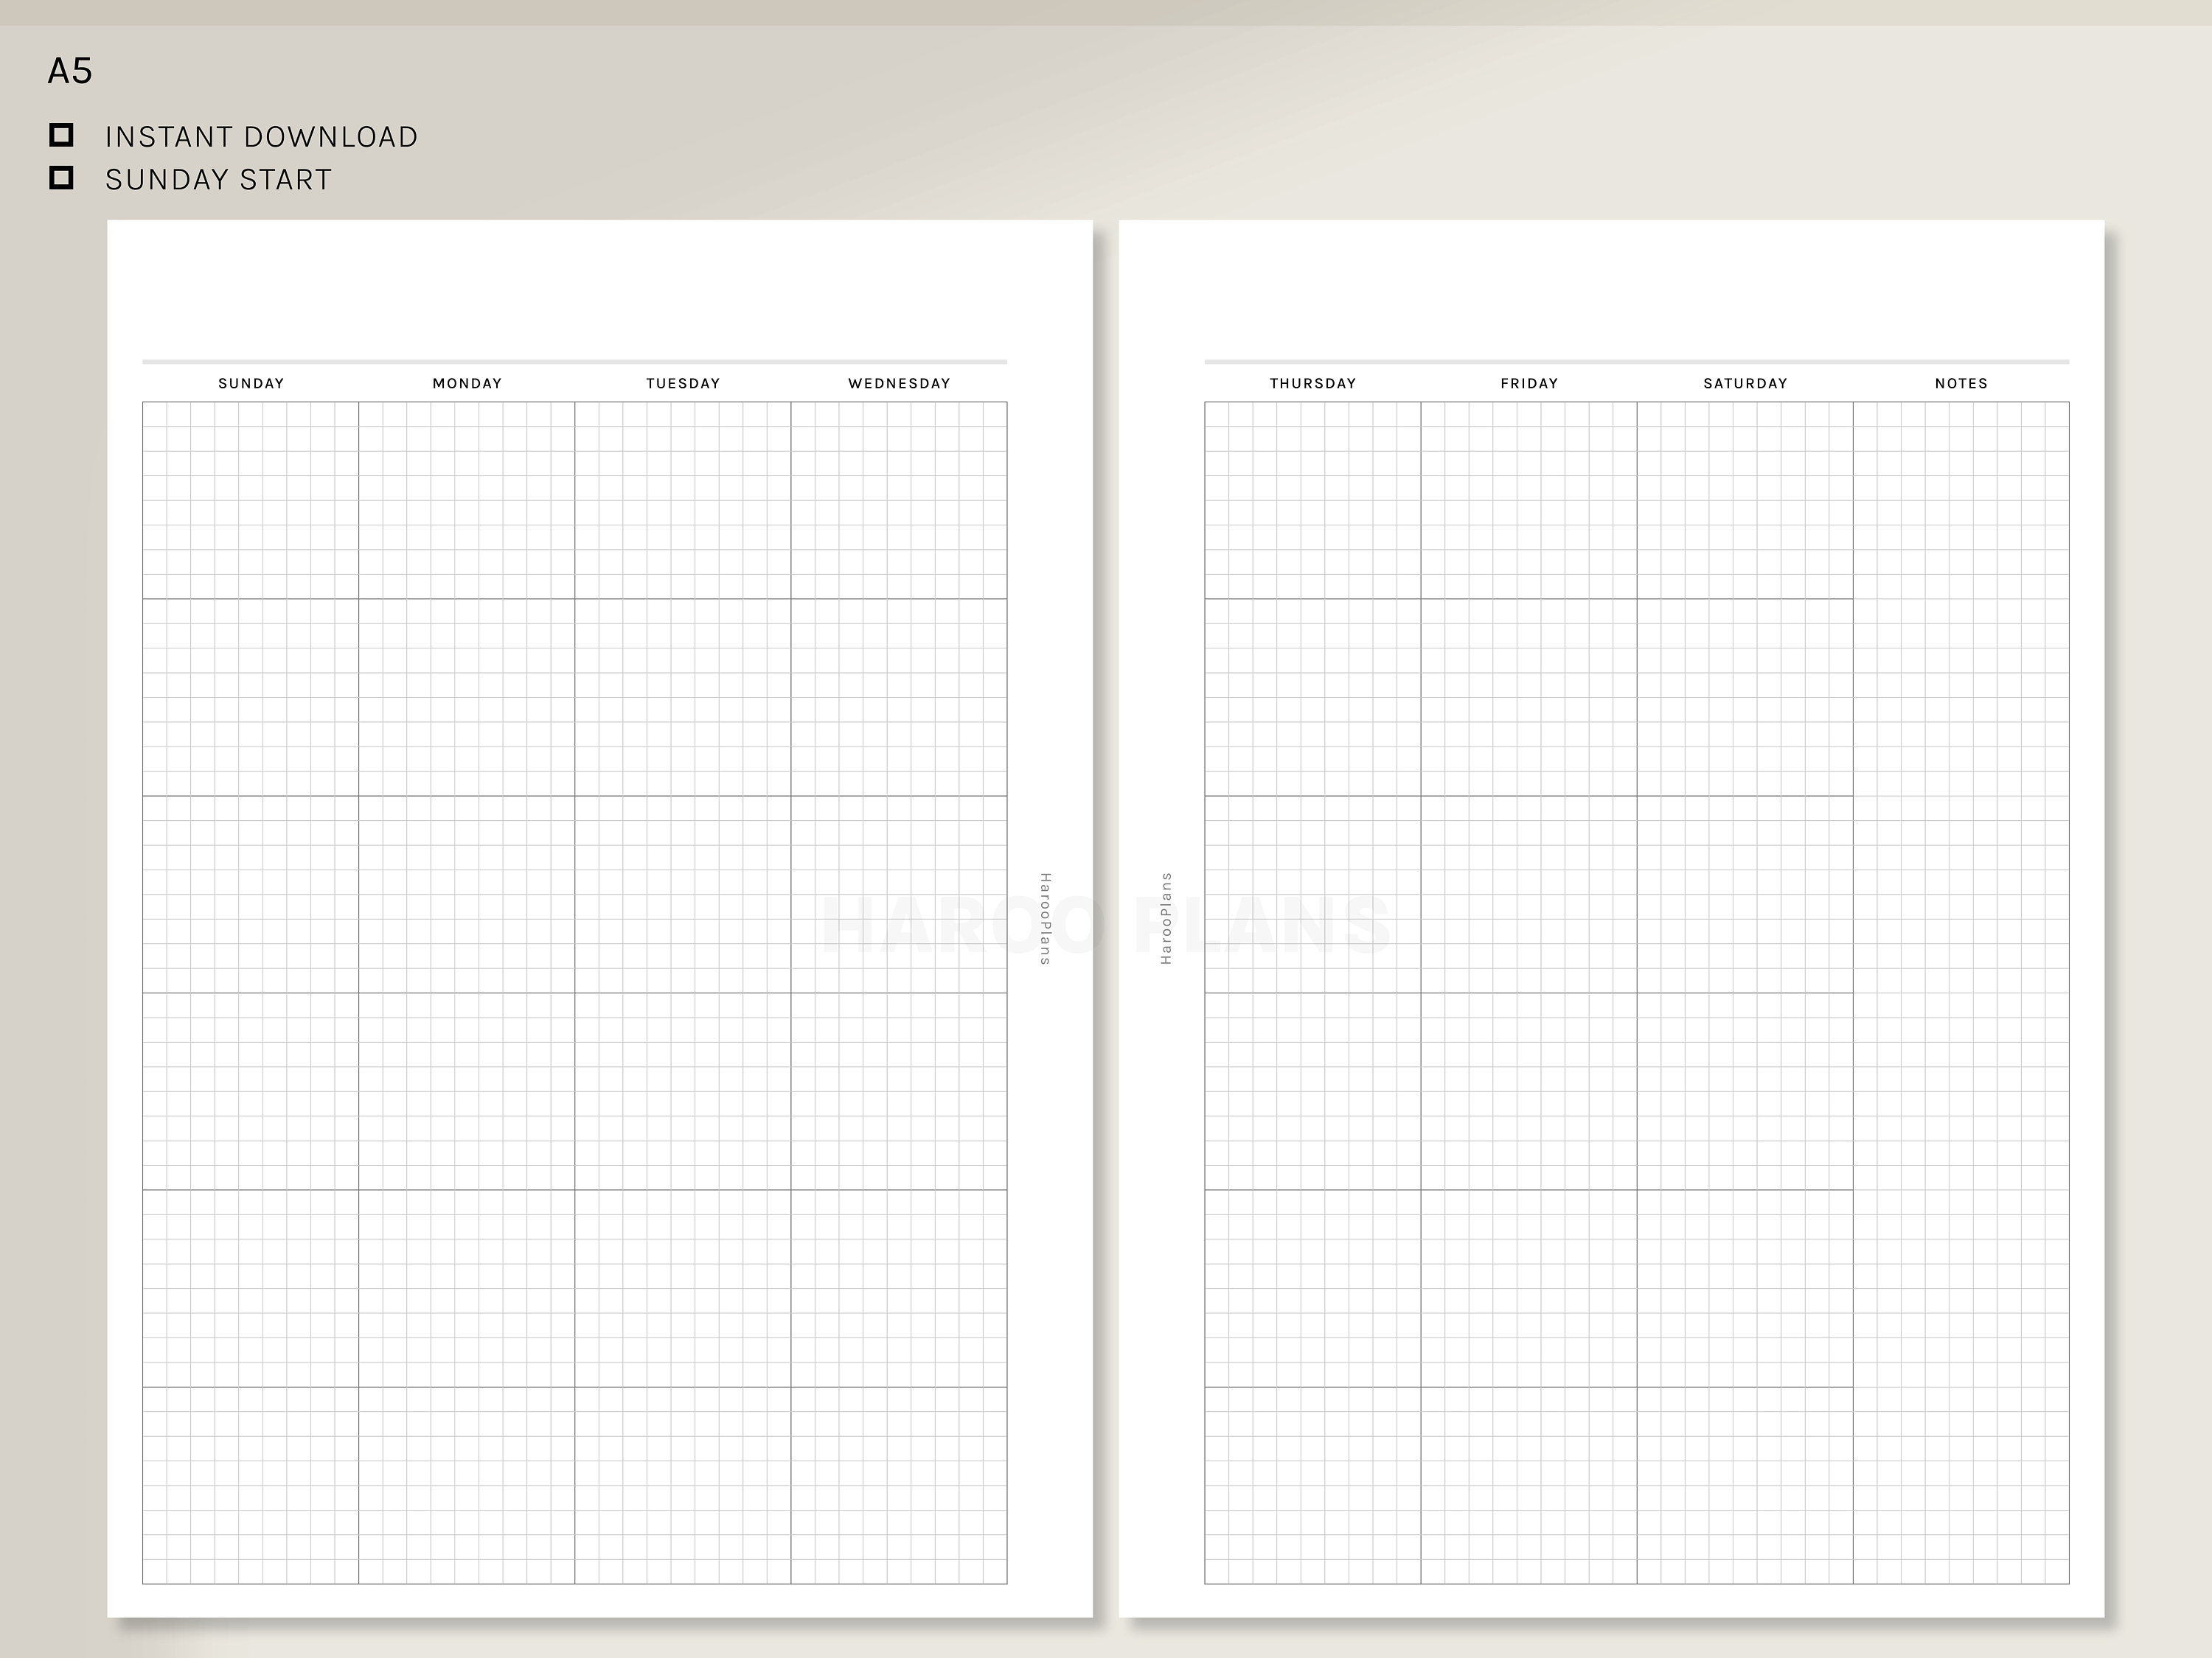
Task: Click the vertical HarooPlans text on right page
Action: click(x=1165, y=918)
